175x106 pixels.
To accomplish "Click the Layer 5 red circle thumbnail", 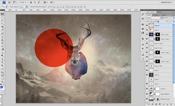I will click(151, 30).
